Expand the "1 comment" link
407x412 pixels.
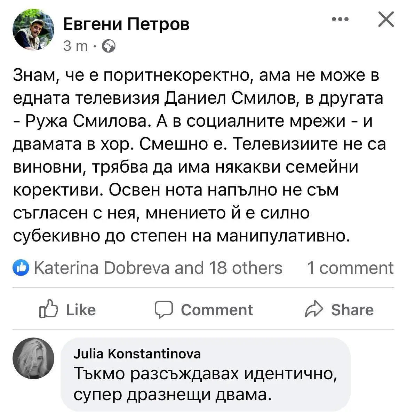(x=350, y=268)
